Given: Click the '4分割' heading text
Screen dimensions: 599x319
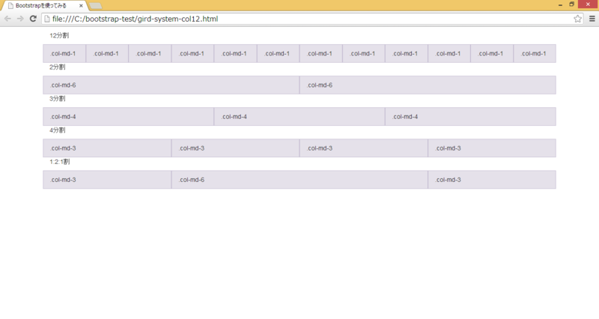Looking at the screenshot, I should (x=58, y=130).
